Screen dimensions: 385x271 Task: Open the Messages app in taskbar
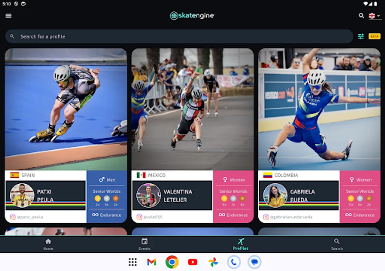point(254,262)
